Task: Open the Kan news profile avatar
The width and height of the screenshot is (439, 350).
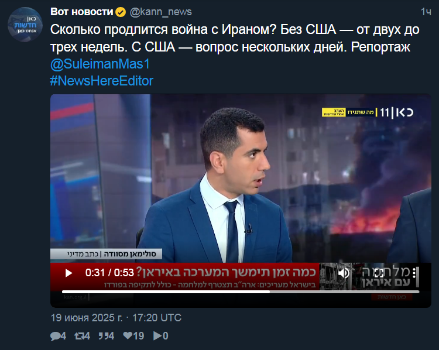Action: pyautogui.click(x=25, y=25)
